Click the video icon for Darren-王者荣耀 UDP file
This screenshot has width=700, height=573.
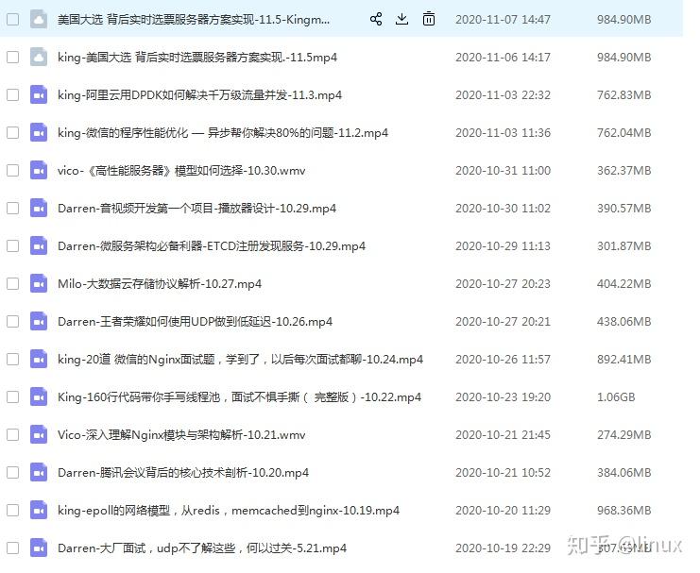39,321
